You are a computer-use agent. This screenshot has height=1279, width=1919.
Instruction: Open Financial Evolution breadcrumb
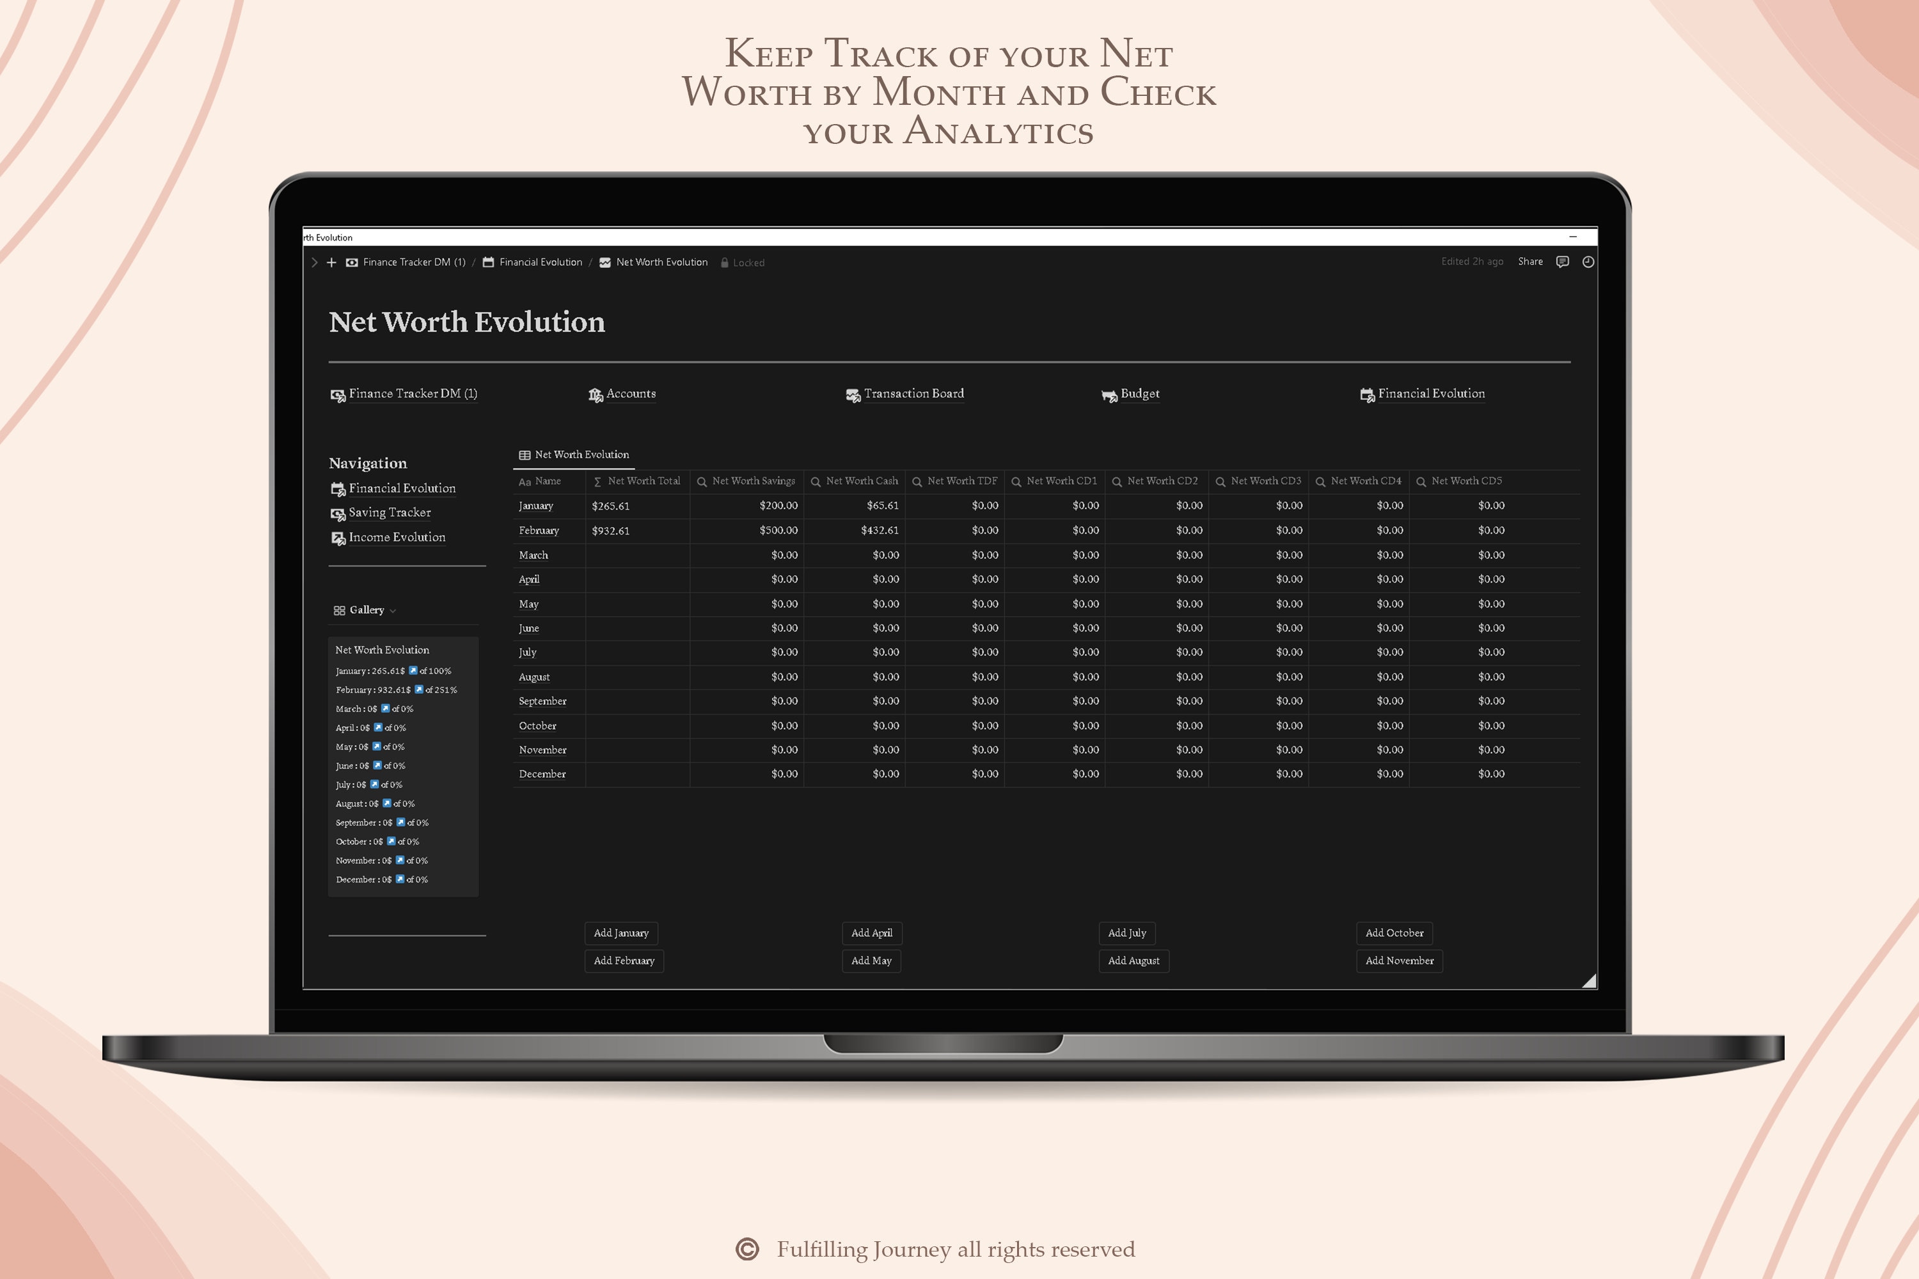click(x=532, y=263)
